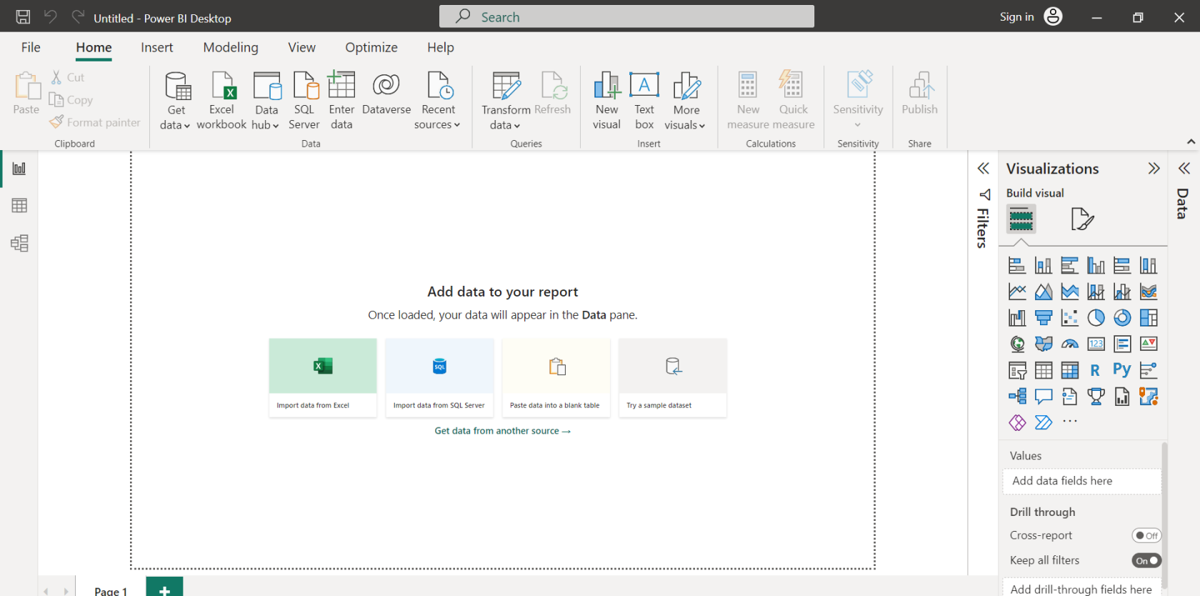Open the Modeling ribbon tab
This screenshot has width=1200, height=596.
[x=231, y=47]
